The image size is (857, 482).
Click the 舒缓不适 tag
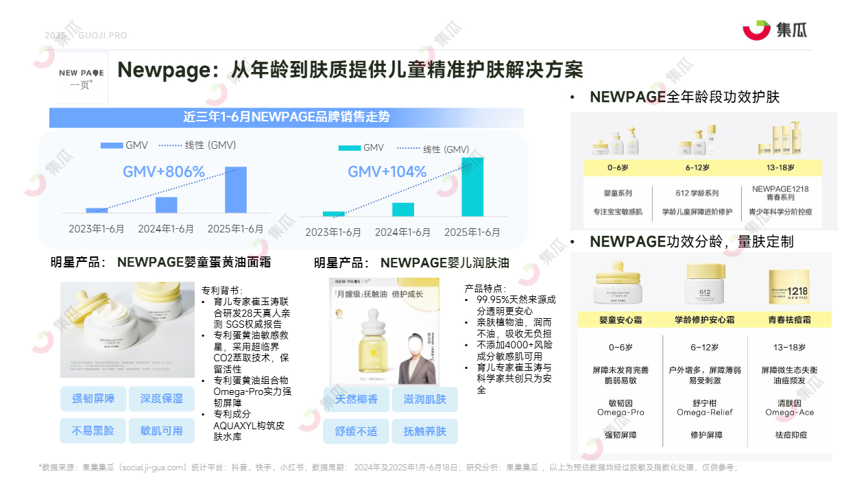[x=357, y=431]
